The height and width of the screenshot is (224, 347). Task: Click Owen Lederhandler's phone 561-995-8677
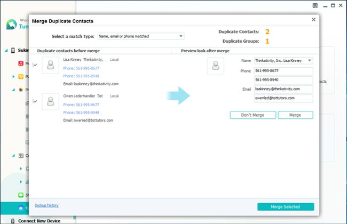(81, 105)
